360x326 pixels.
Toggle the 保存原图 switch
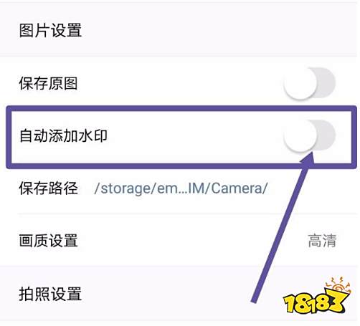coord(310,83)
